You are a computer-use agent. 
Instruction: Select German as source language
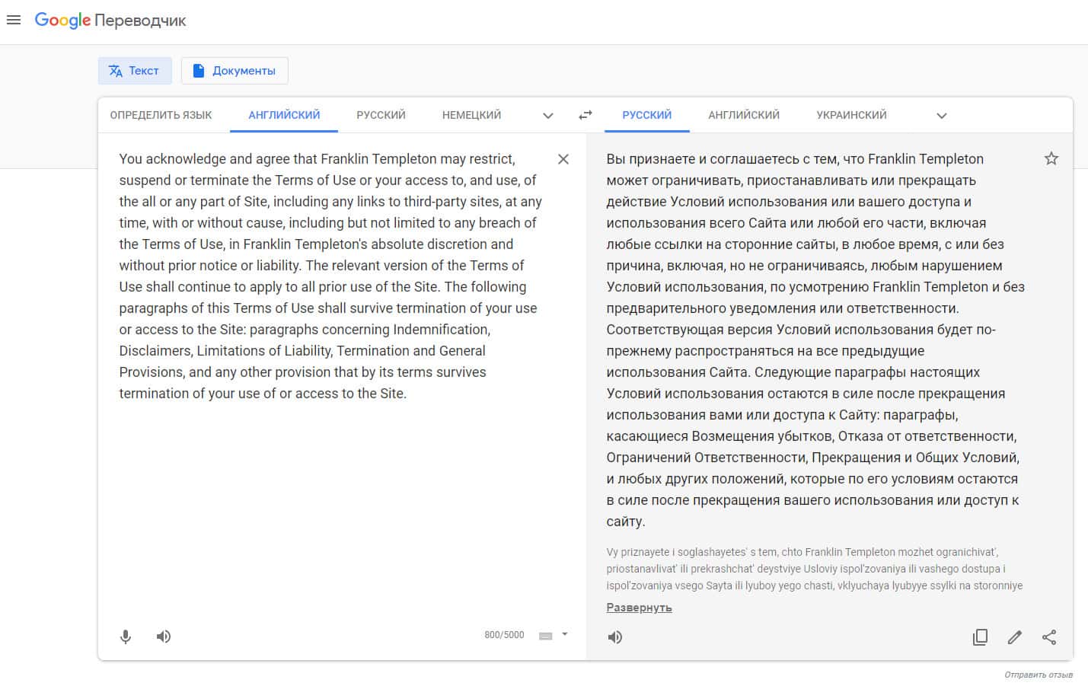[471, 115]
